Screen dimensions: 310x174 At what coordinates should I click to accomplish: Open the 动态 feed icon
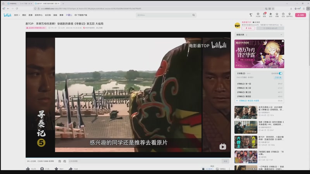(x=270, y=15)
